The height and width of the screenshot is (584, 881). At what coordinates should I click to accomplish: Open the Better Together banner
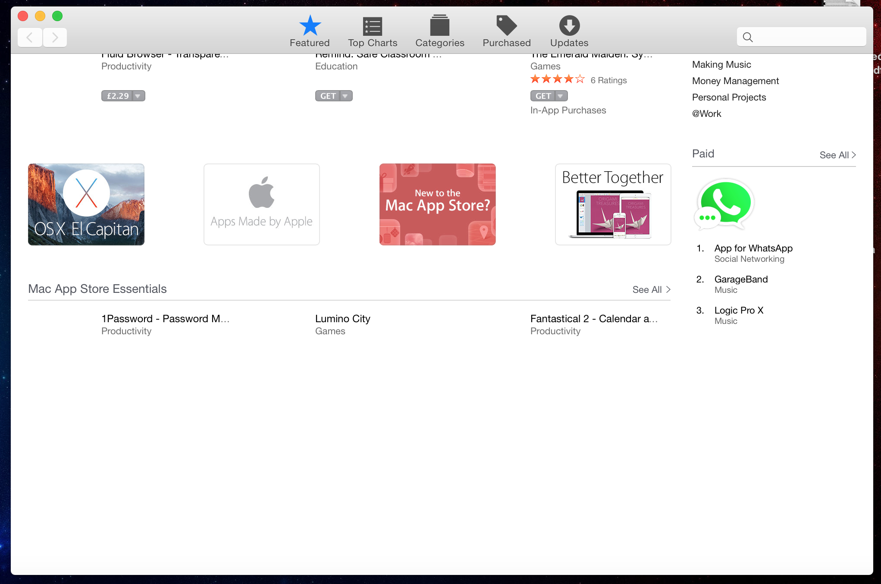pyautogui.click(x=613, y=204)
